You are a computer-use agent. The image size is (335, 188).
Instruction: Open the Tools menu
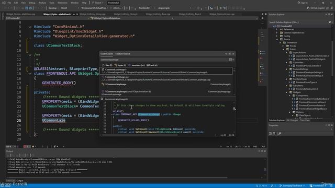click(52, 3)
